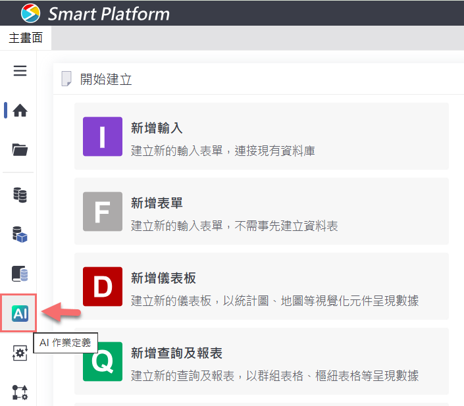The height and width of the screenshot is (406, 464).
Task: Open the hamburger menu in the sidebar
Action: 20,70
